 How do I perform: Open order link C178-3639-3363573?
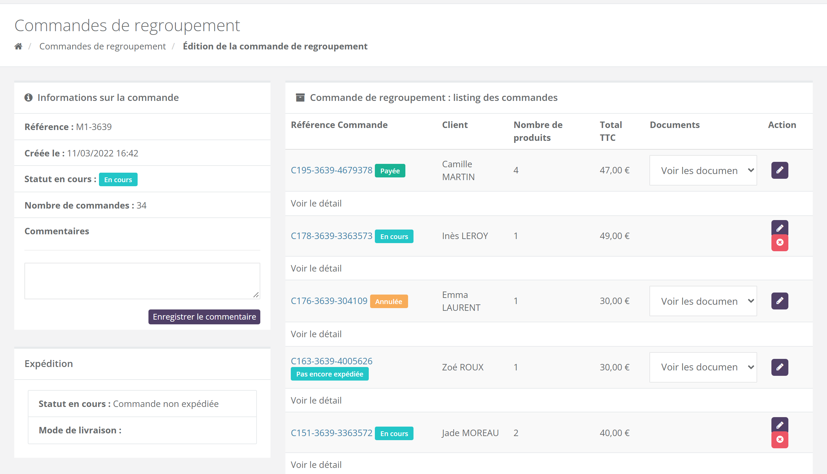point(331,236)
